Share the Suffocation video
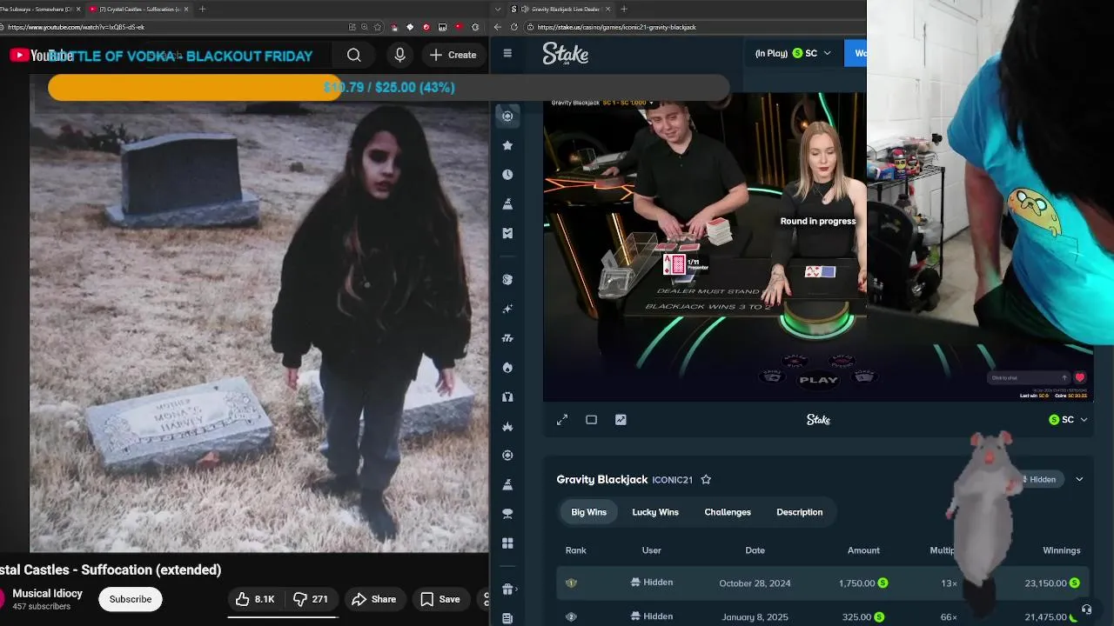Image resolution: width=1114 pixels, height=626 pixels. (x=373, y=599)
